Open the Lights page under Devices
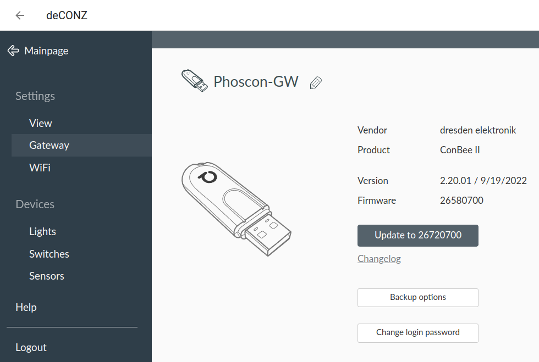 coord(42,231)
